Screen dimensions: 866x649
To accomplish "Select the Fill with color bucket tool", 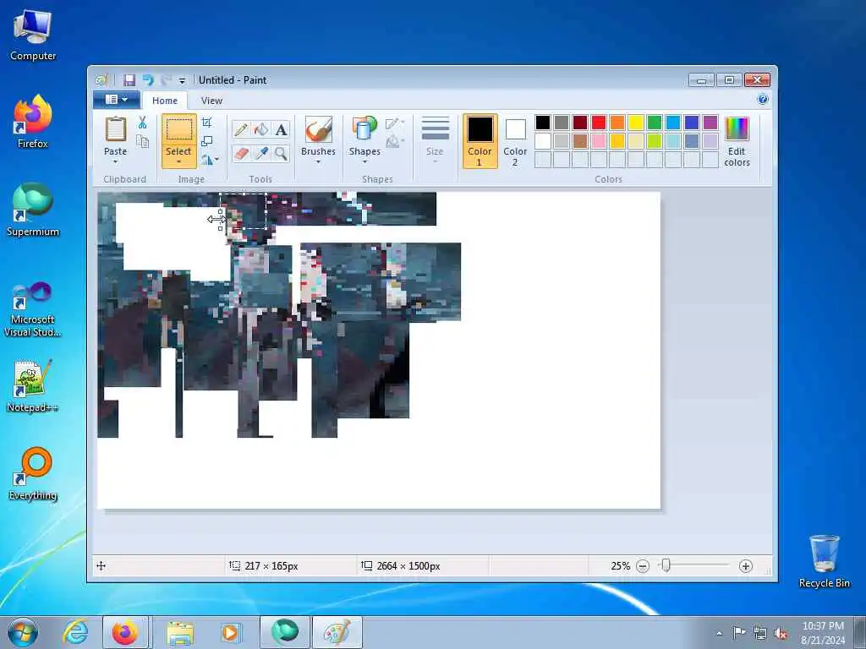I will [261, 129].
